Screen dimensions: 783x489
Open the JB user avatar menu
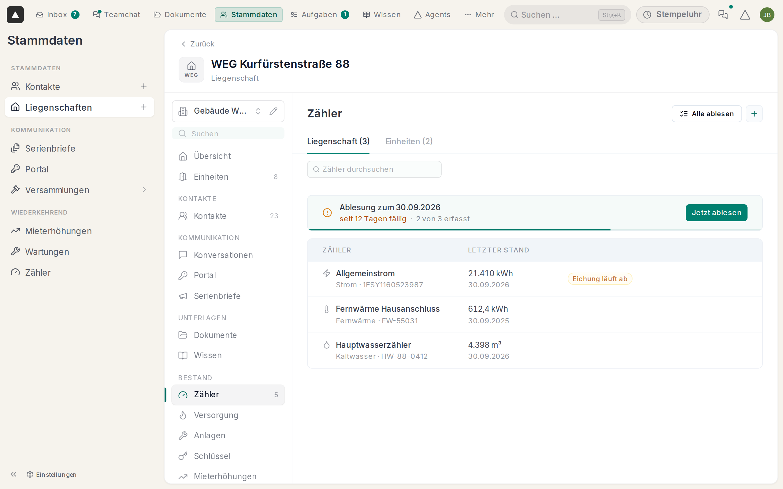(767, 15)
